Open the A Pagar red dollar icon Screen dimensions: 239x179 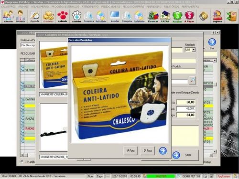pos(189,16)
